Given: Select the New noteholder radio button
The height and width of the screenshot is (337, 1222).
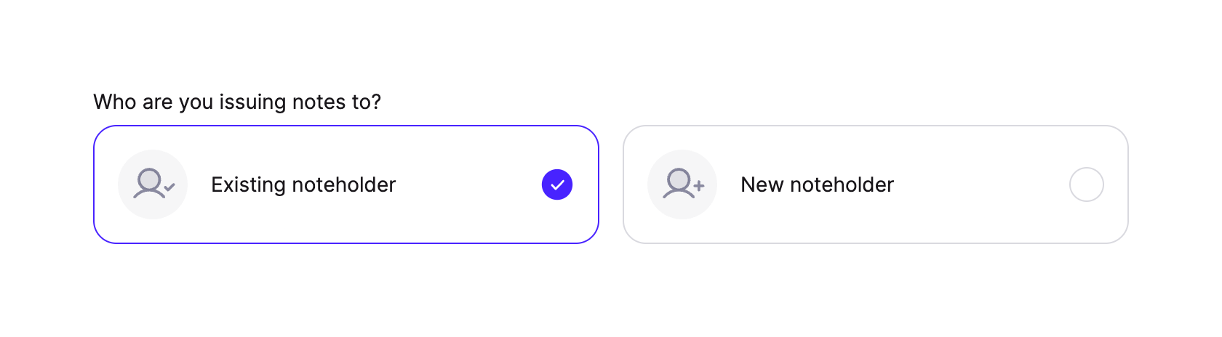Looking at the screenshot, I should [1086, 184].
